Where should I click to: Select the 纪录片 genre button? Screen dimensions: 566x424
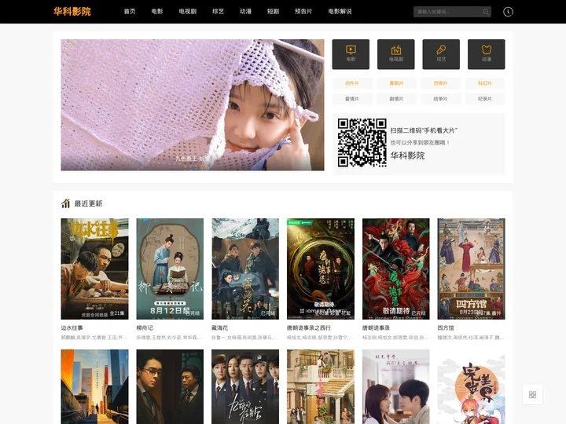[x=485, y=99]
